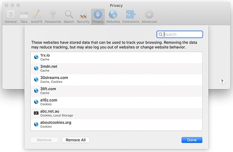Open the General preferences pane

(11, 17)
